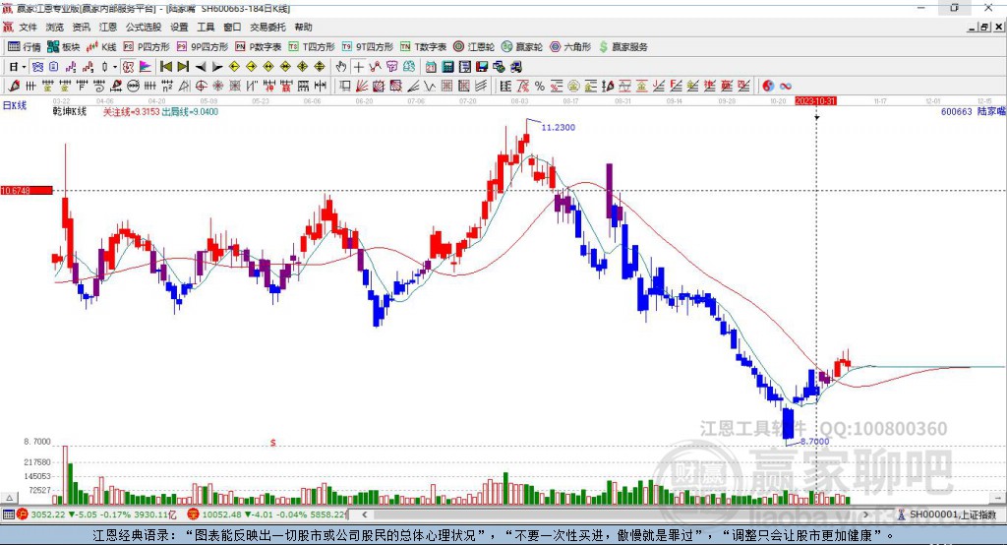
Task: Open the 工具 menu
Action: point(206,27)
